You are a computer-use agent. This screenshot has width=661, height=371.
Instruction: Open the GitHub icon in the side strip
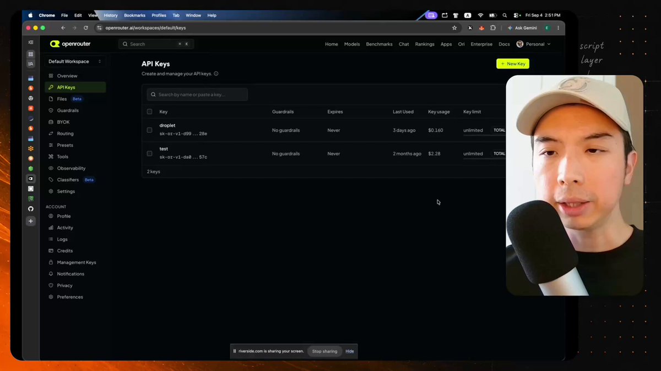(x=31, y=209)
